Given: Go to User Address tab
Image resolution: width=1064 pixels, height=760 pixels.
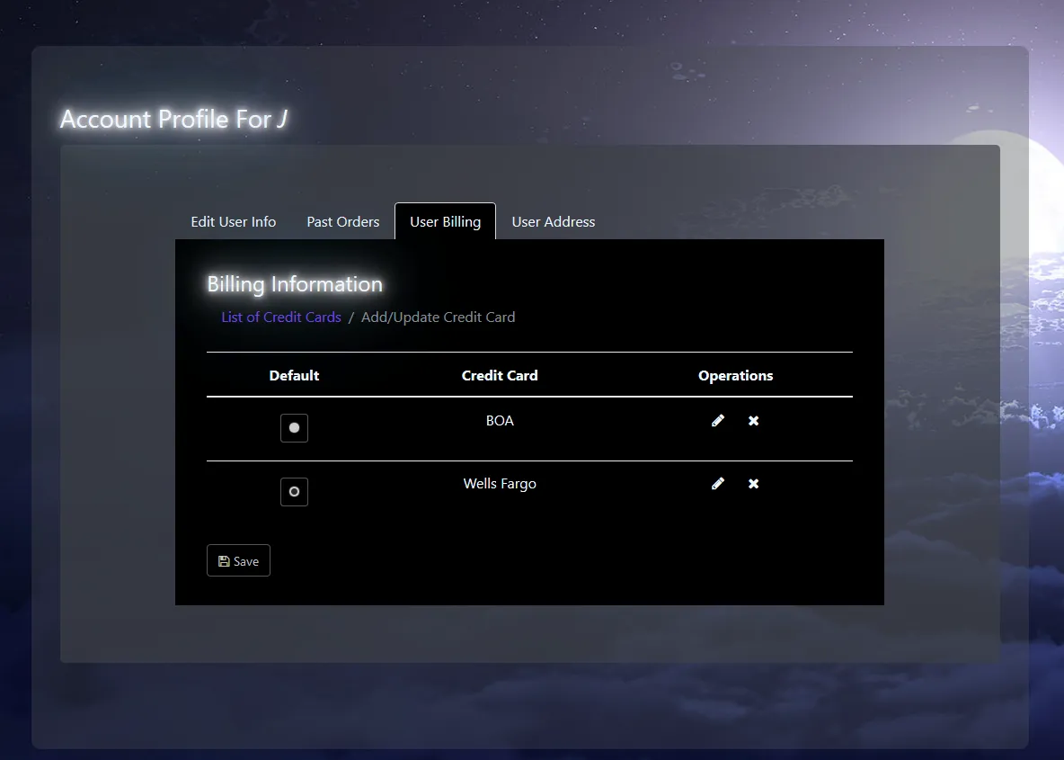Looking at the screenshot, I should pos(553,221).
